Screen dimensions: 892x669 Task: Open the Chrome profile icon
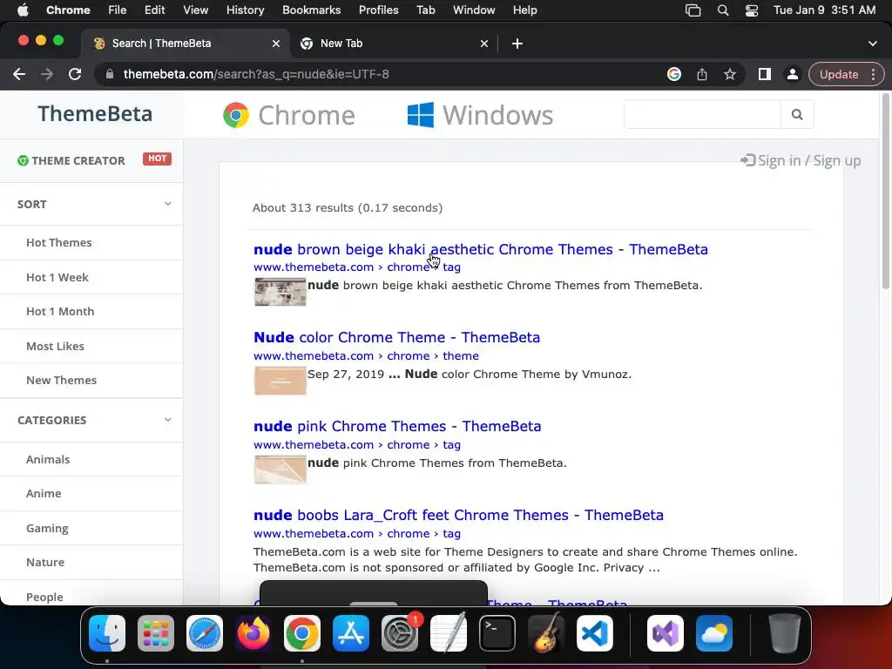[792, 75]
